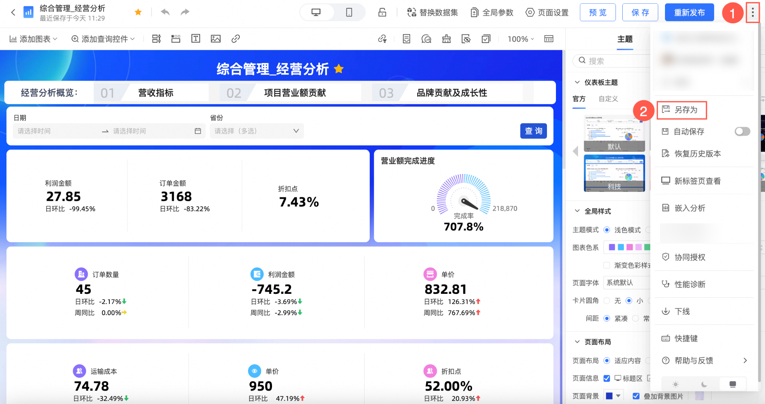
Task: Click the pink swatch in 图表色系
Action: pos(629,247)
